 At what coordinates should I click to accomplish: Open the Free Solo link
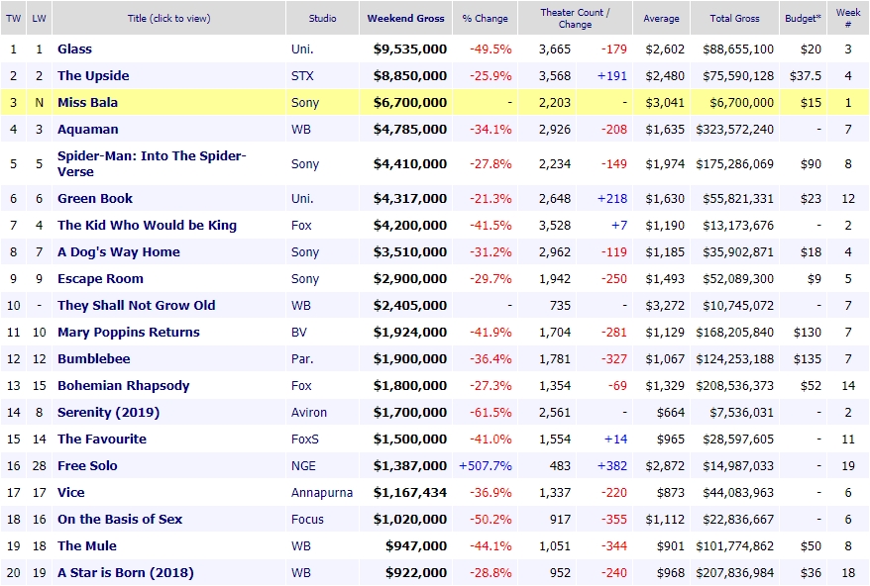(87, 465)
